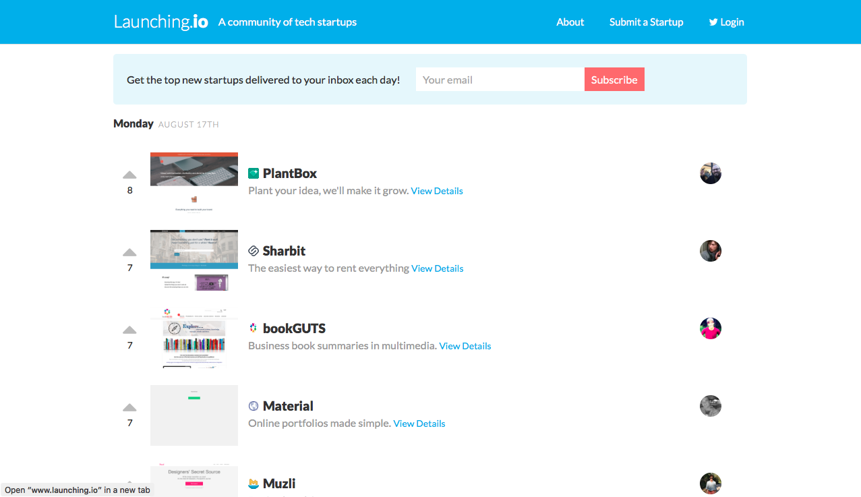Click the colorful bookGUTS favicon
Viewport: 861px width, 497px height.
tap(254, 328)
